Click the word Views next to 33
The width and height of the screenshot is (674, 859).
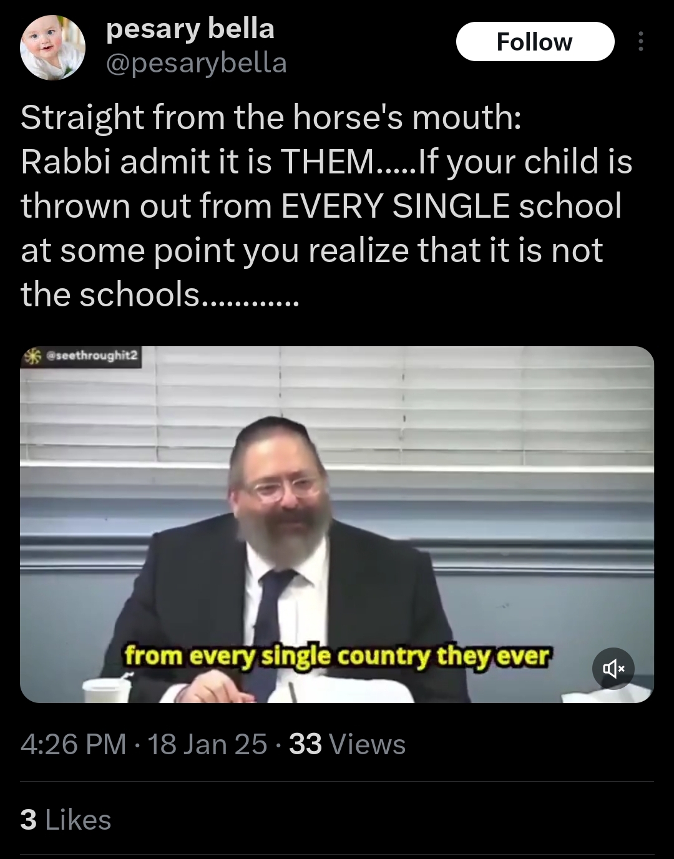coord(367,744)
